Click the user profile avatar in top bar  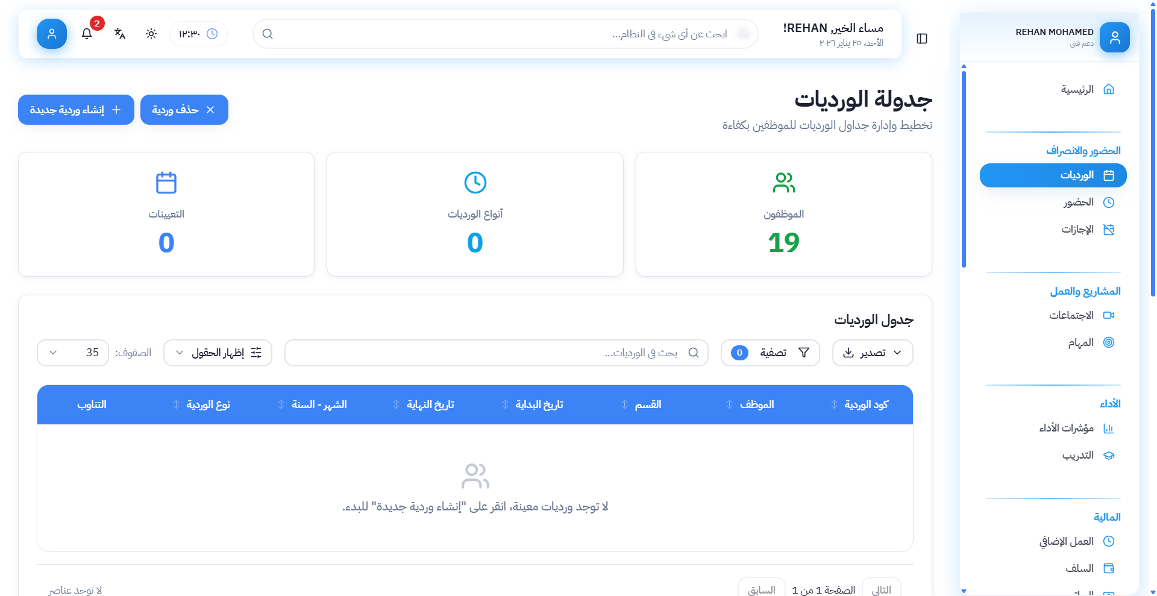(52, 34)
